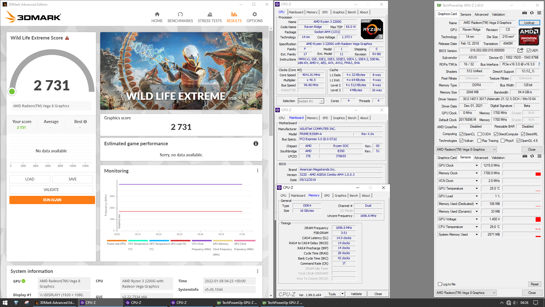This screenshot has width=545, height=307.
Task: Open the GPU-Z hamburger menu in top window
Action: [x=539, y=13]
